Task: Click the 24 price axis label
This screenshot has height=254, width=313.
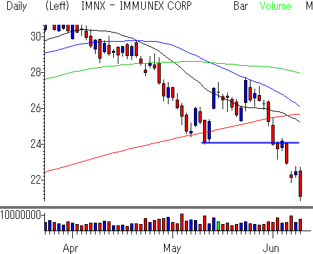Action: 36,144
